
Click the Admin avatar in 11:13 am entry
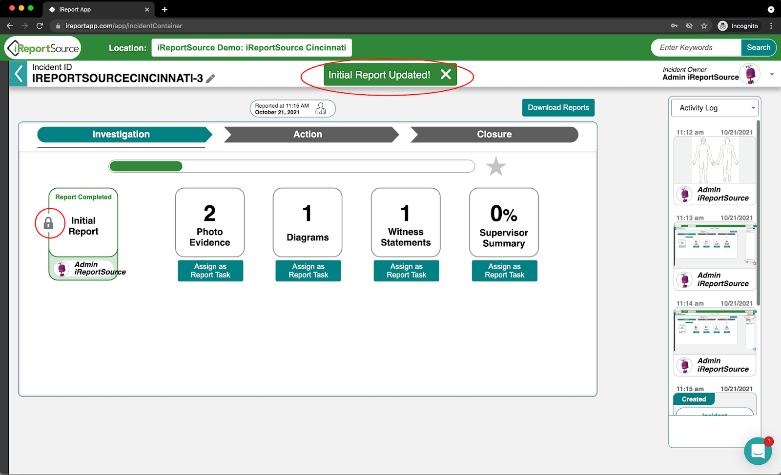pos(684,279)
